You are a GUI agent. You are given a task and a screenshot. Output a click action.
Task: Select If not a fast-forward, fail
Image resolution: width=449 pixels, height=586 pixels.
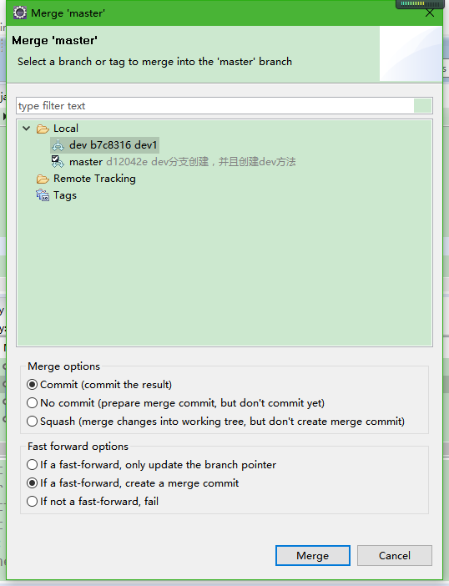click(93, 501)
